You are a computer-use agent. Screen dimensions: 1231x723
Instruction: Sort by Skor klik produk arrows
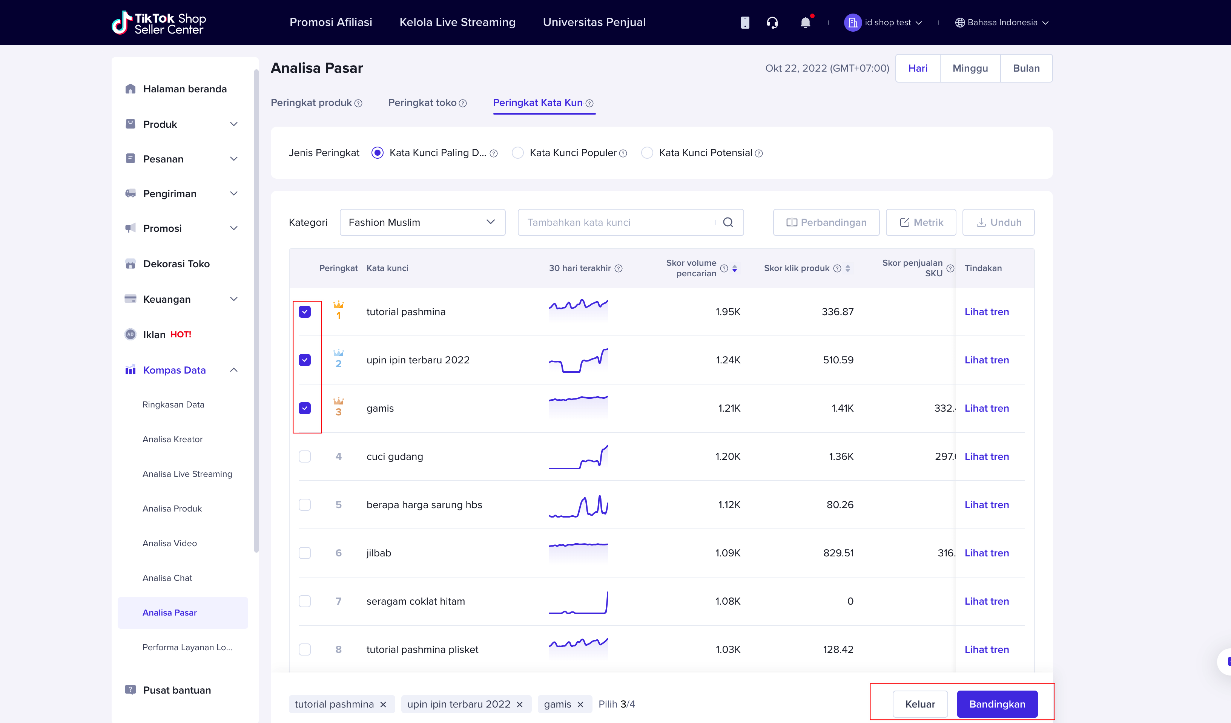pos(848,268)
